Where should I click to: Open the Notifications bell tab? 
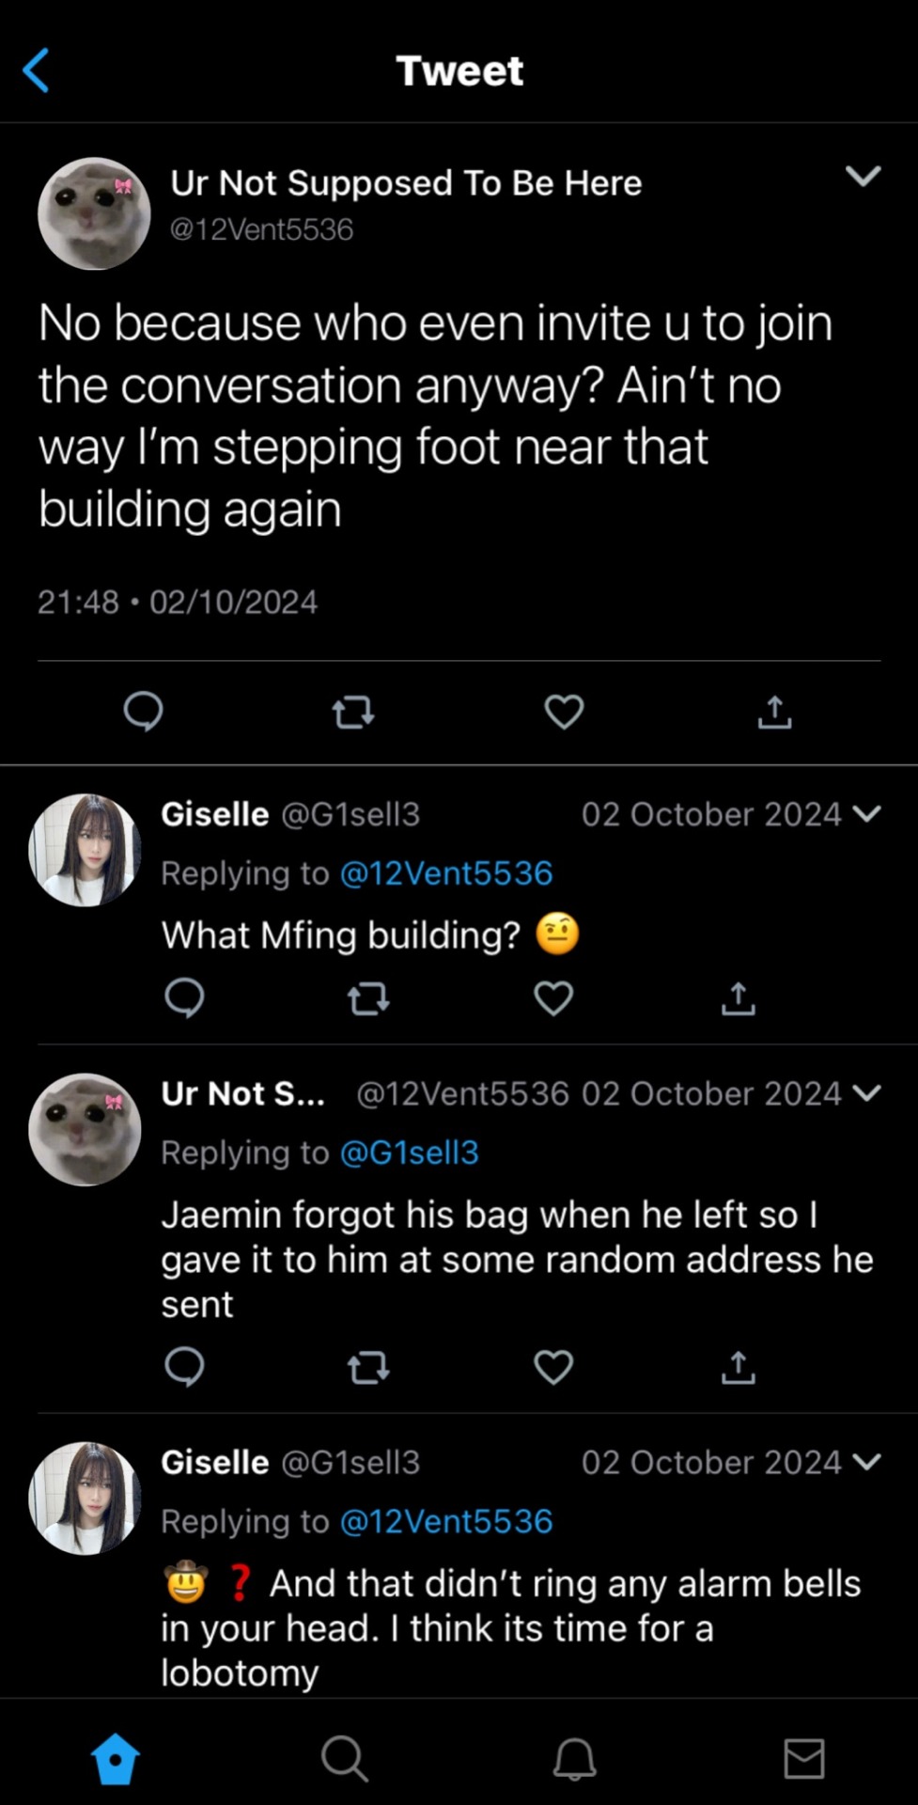574,1758
